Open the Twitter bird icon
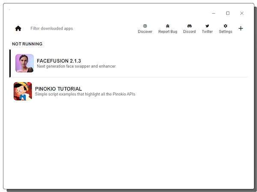 point(207,26)
